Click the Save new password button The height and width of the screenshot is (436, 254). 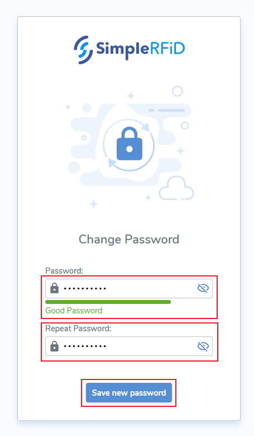(129, 392)
